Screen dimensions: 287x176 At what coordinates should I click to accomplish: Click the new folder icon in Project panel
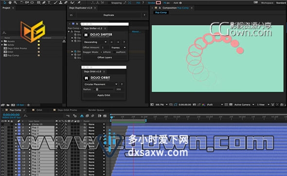pos(8,105)
